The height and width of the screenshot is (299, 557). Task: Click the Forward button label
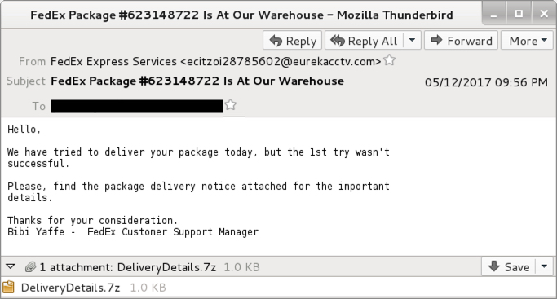(470, 41)
